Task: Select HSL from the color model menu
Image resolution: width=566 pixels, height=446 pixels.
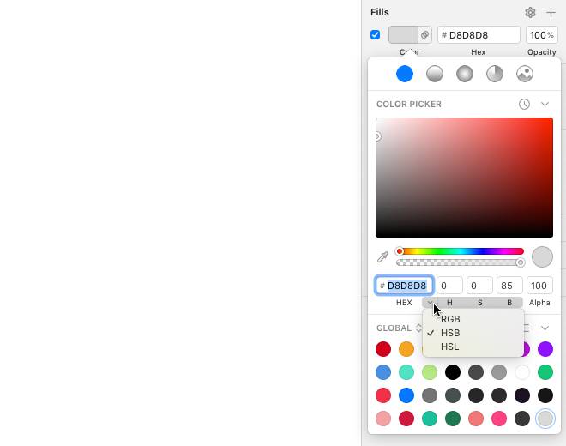Action: coord(450,347)
